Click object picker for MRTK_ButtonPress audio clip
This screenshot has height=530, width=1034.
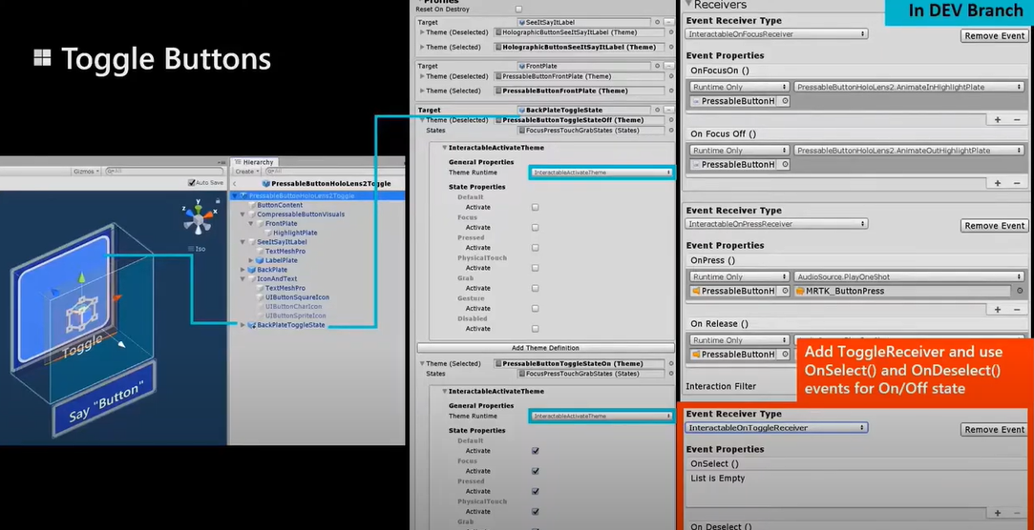click(1020, 291)
